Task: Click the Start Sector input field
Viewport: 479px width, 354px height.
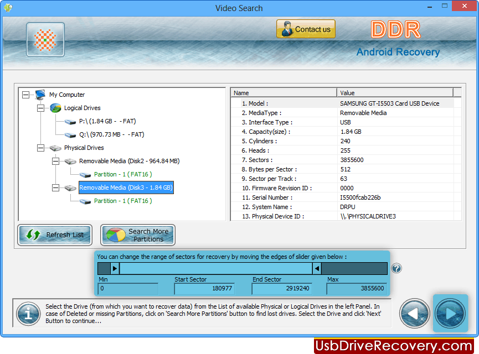Action: pyautogui.click(x=204, y=288)
